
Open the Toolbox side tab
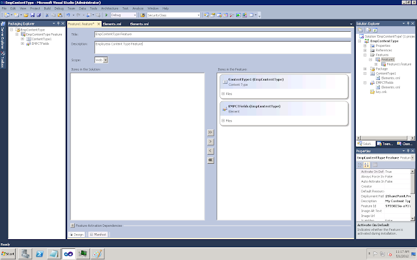(3, 59)
